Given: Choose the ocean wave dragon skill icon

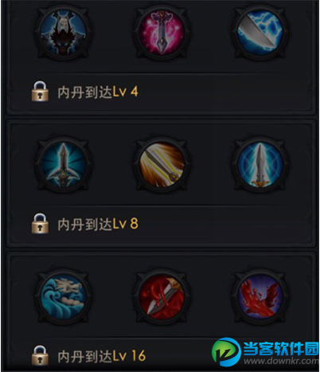Looking at the screenshot, I should point(63,296).
